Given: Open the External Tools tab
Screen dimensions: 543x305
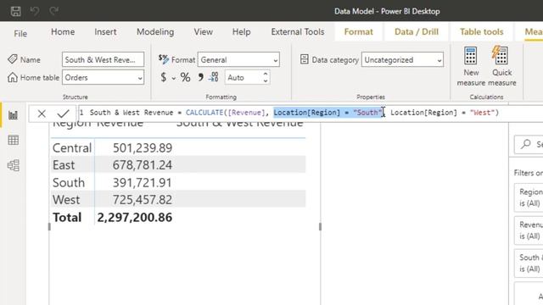Looking at the screenshot, I should (298, 32).
